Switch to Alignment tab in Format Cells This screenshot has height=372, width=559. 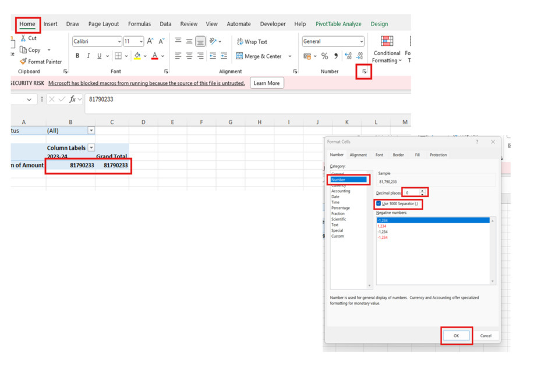358,155
